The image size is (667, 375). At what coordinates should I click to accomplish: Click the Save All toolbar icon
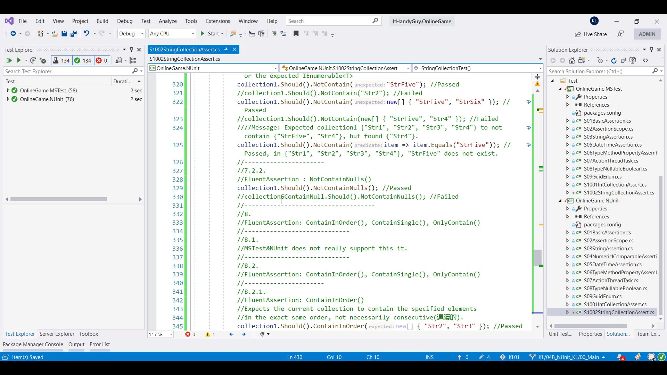[x=74, y=34]
